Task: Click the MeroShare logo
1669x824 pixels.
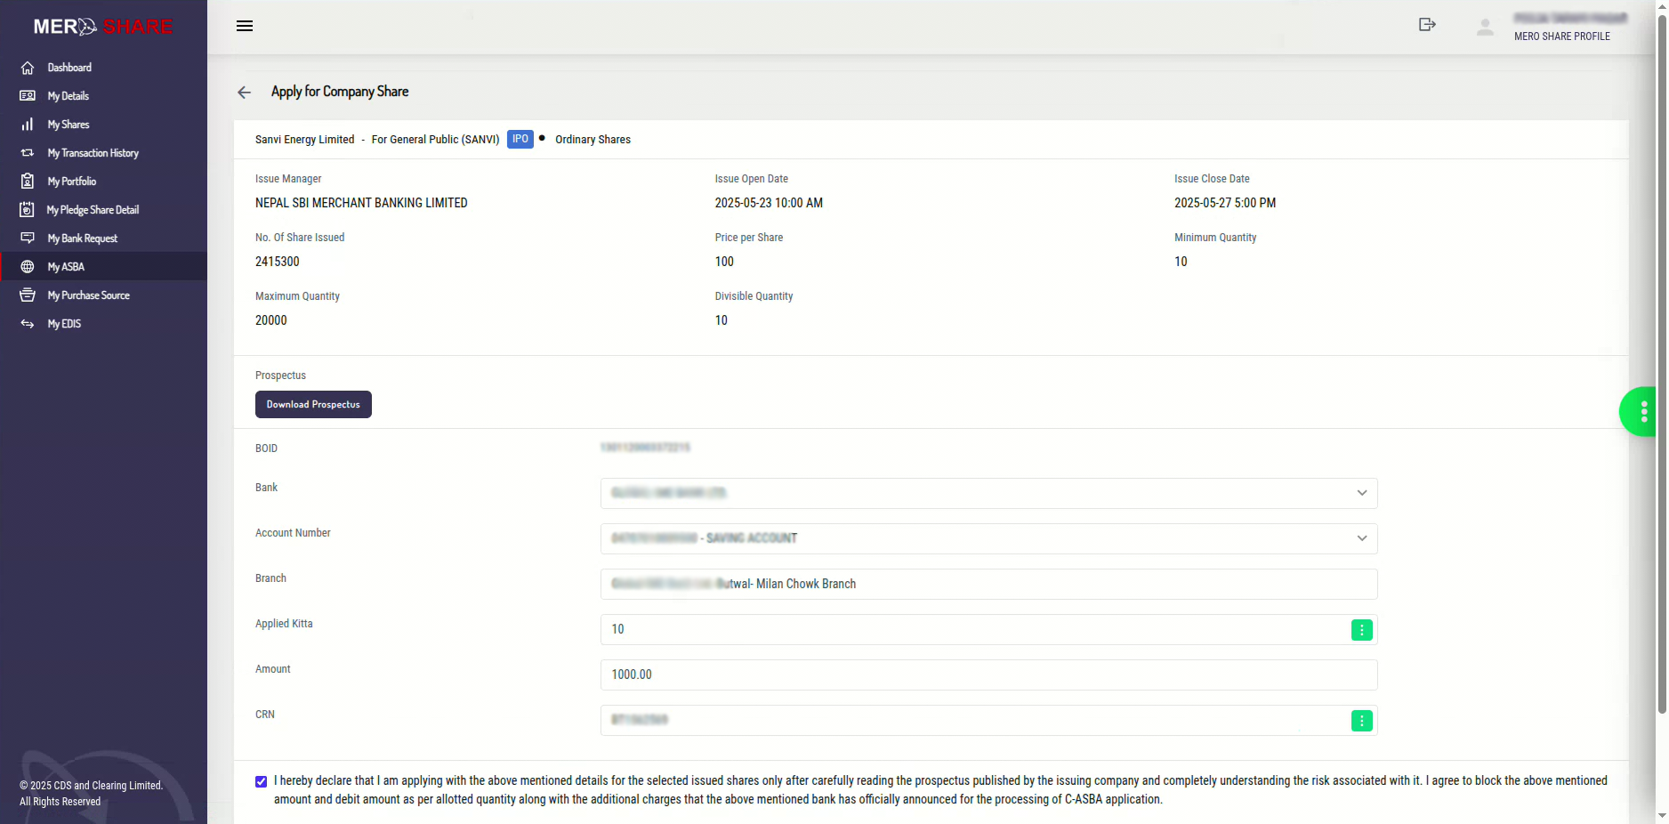Action: click(103, 27)
